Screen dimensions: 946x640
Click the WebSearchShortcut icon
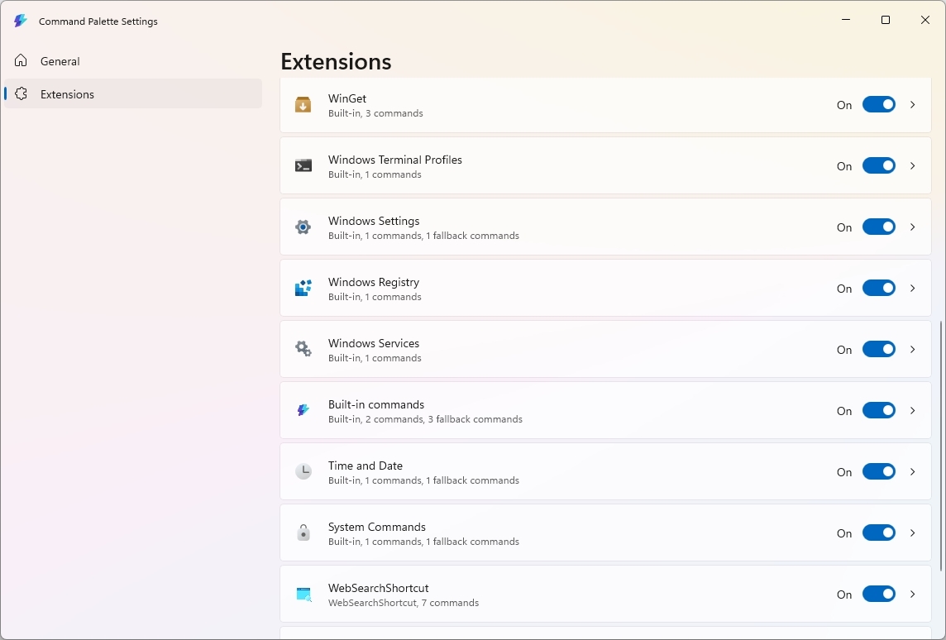pos(303,594)
